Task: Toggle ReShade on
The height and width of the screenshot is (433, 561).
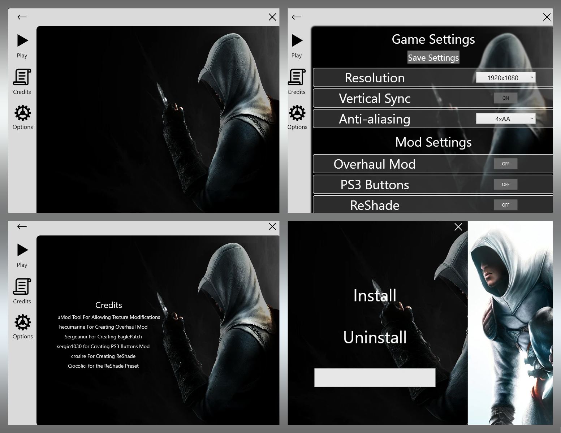Action: pos(506,205)
